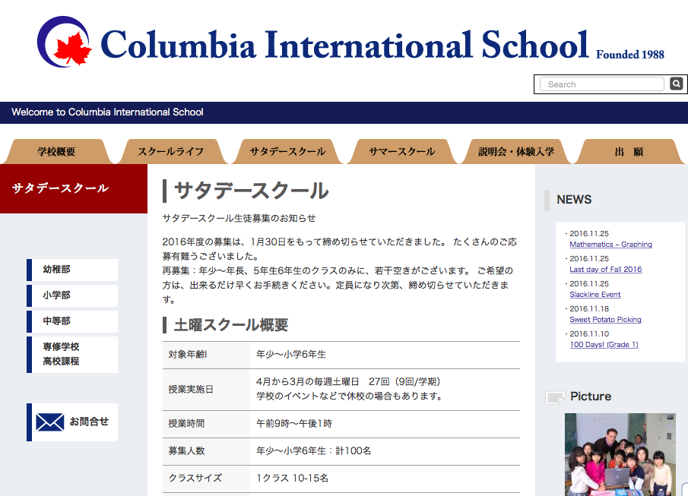Screen dimensions: 688x496
Task: Focus the Search input field
Action: pyautogui.click(x=602, y=84)
